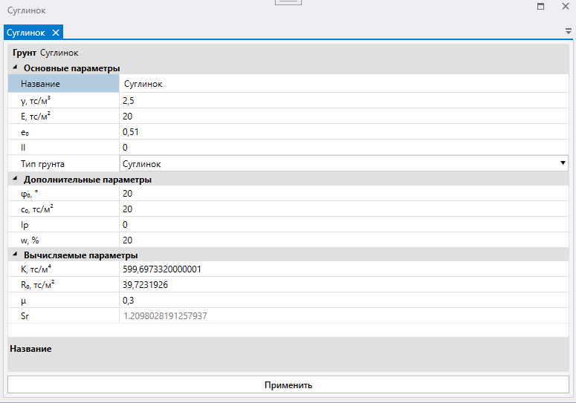
Task: Select the φ₀ angle value field
Action: tap(342, 194)
